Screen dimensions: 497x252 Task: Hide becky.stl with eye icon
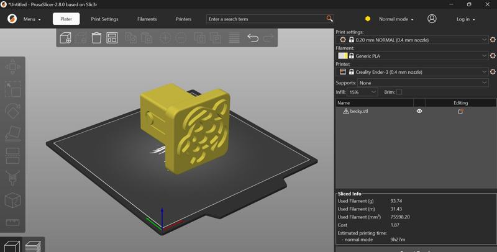pyautogui.click(x=419, y=111)
